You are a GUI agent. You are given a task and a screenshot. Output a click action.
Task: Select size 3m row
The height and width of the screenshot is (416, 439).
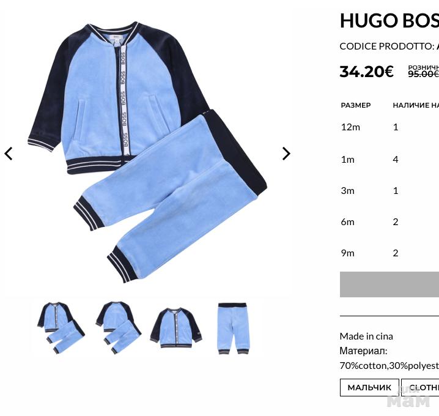click(389, 191)
